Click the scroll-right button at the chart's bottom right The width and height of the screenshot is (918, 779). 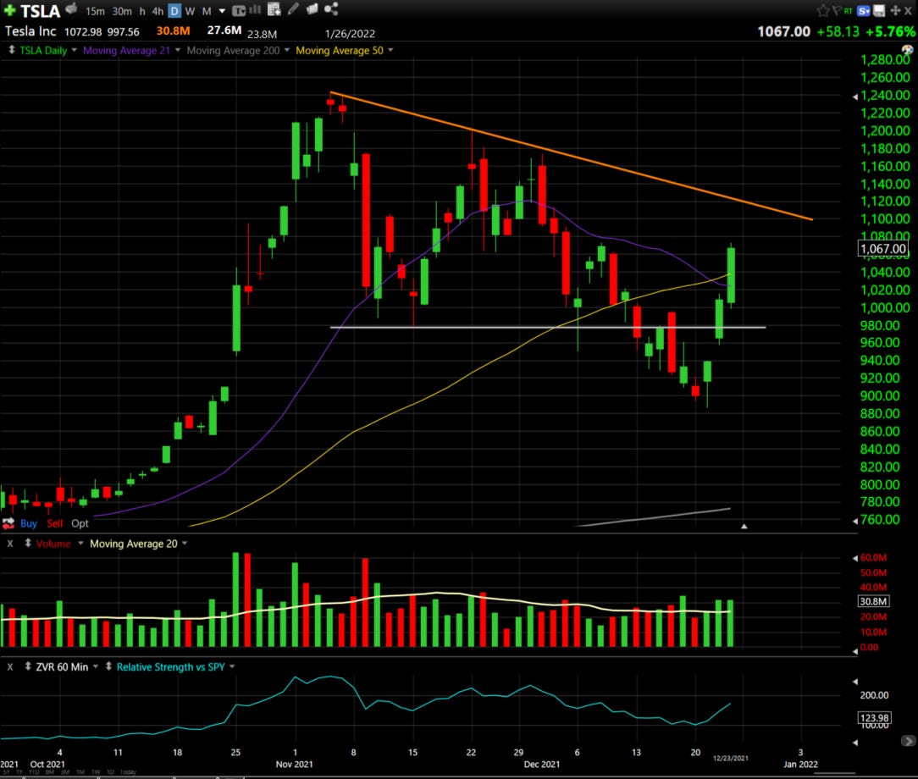908,741
